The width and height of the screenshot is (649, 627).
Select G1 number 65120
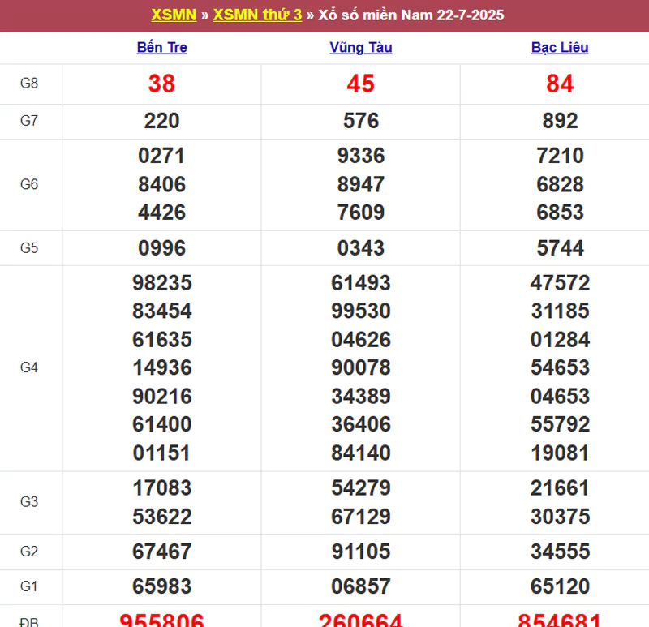(x=560, y=586)
